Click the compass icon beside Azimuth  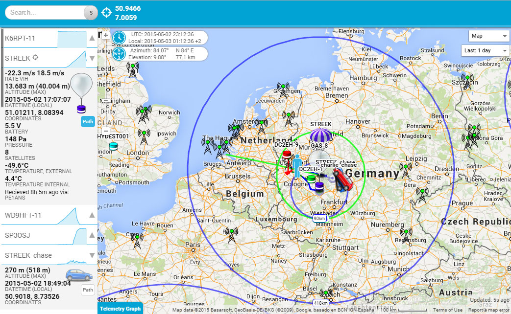(119, 54)
